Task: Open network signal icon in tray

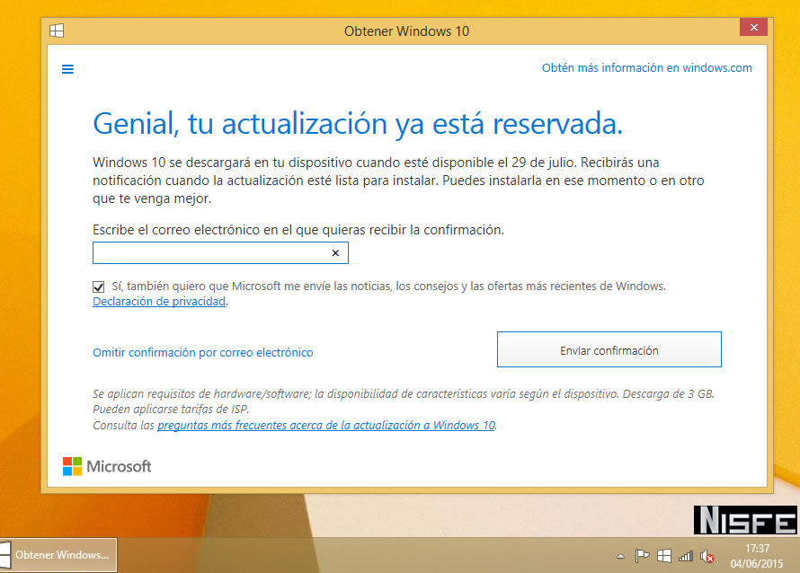Action: [686, 556]
